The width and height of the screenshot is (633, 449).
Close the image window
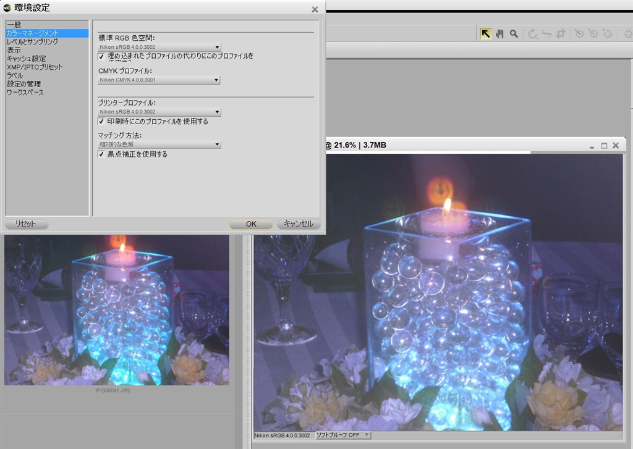coord(616,145)
